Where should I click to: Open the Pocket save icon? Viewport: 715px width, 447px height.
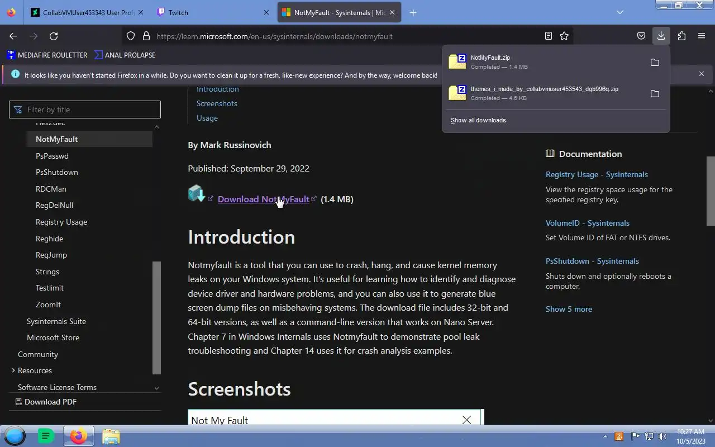[x=641, y=36]
